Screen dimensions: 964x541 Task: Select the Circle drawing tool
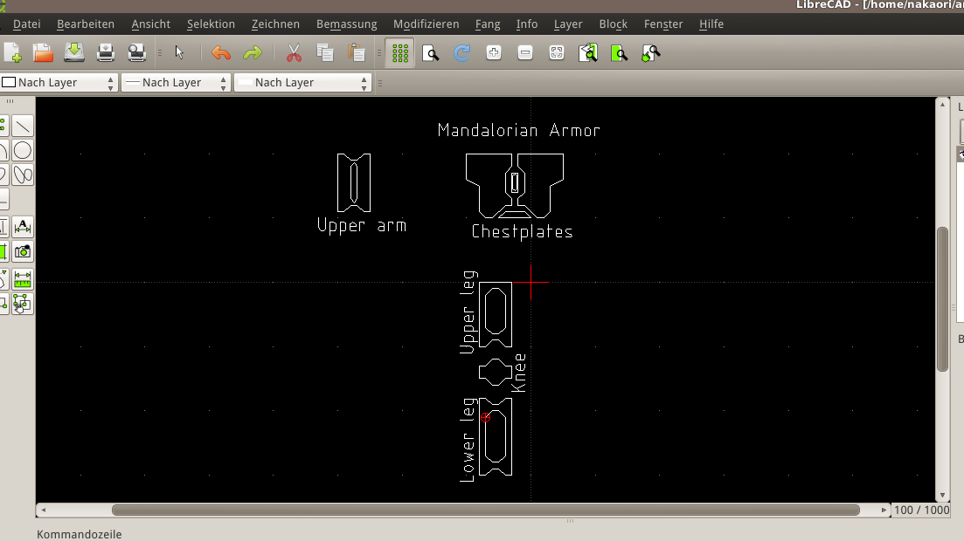[23, 150]
